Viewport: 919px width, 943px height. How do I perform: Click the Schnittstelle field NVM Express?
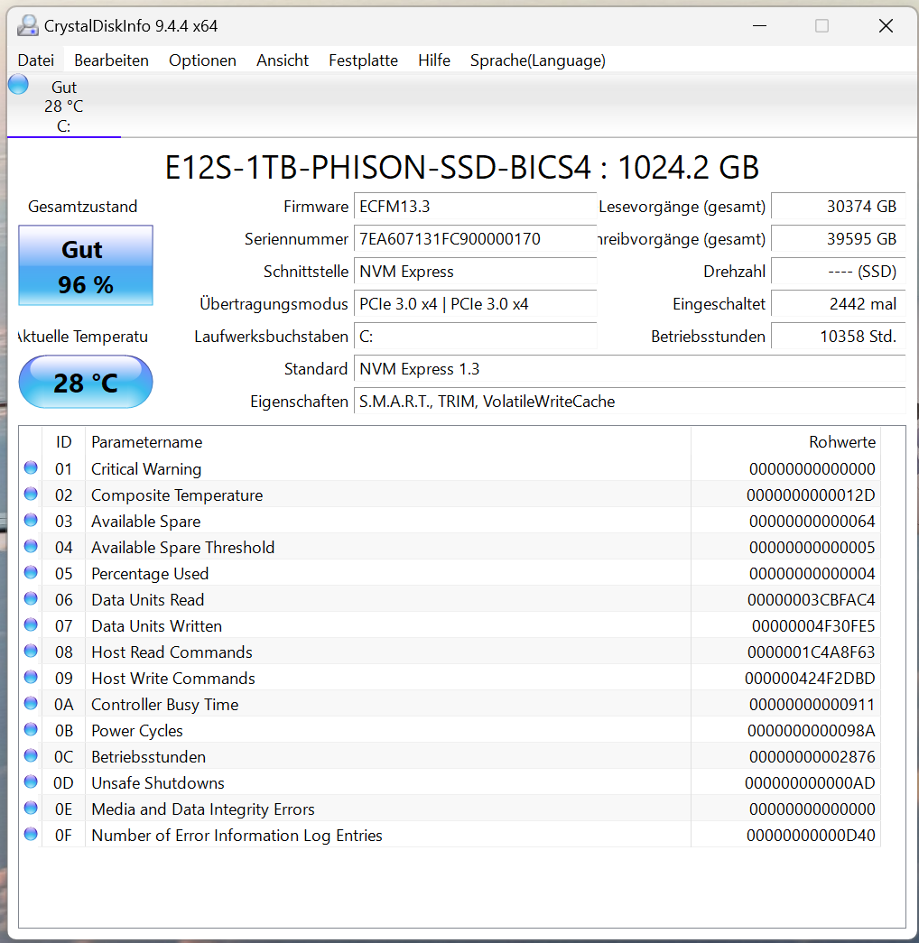[x=475, y=272]
